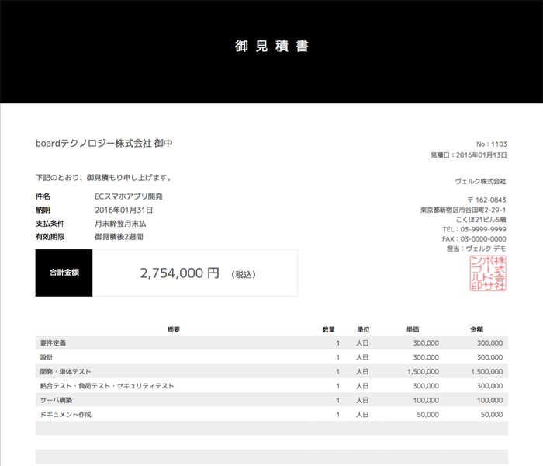Select the boardテクノロジー株式会社 御中 recipient line
Viewport: 543px width, 466px height.
104,143
